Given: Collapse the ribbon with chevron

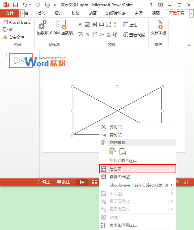Looking at the screenshot, I should (189, 45).
